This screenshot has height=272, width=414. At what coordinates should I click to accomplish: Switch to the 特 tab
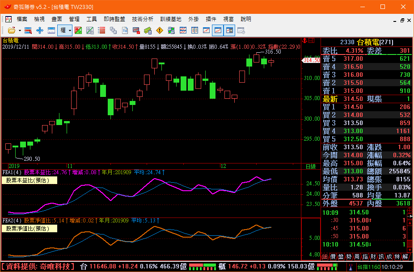click(x=397, y=256)
